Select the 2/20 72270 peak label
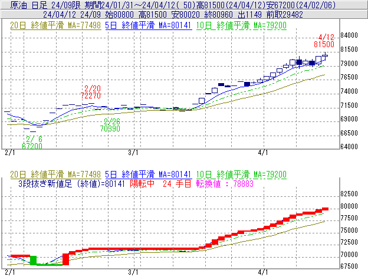This screenshot has width=368, height=280. point(91,92)
